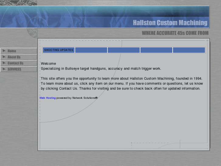Screen dimensions: 221x166
Task: Click the arrow icon beside Contact Us
Action: pos(4,63)
